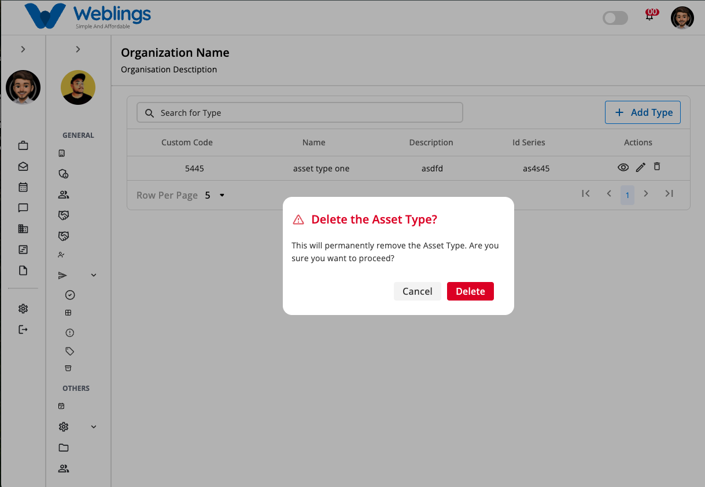The image size is (705, 487).
Task: Go to the first page of the table
Action: (586, 193)
